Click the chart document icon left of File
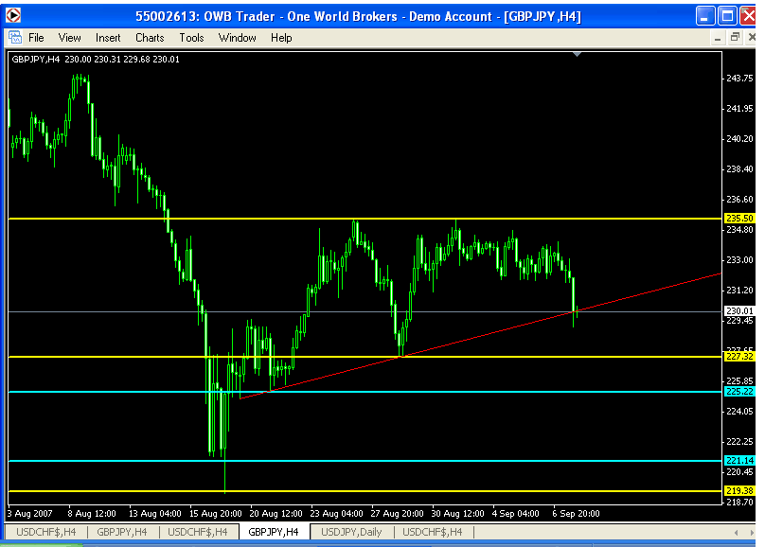Viewport: 765px width, 547px height. [x=15, y=38]
